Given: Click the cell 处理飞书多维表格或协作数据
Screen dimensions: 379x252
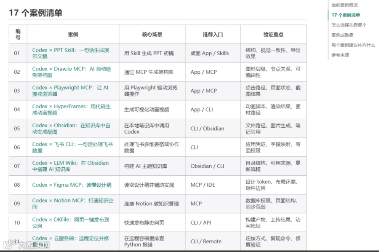Looking at the screenshot, I should pos(152,147).
